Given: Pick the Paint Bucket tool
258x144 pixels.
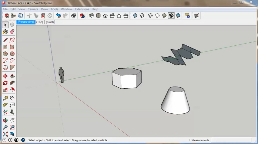Looking at the screenshot, I should pyautogui.click(x=5, y=32).
